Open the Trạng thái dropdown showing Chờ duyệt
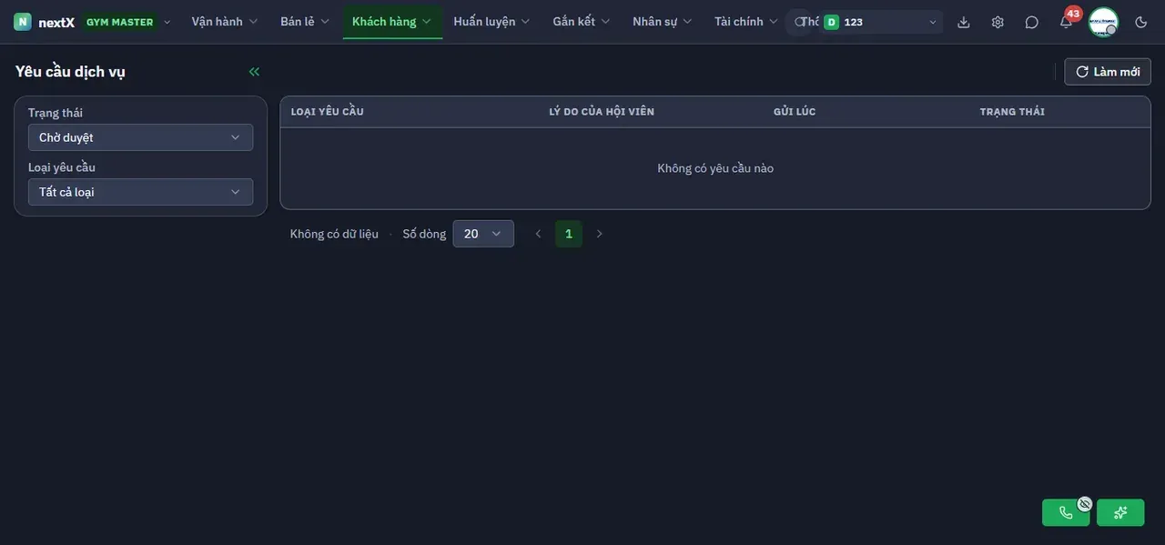This screenshot has width=1165, height=545. pos(140,137)
